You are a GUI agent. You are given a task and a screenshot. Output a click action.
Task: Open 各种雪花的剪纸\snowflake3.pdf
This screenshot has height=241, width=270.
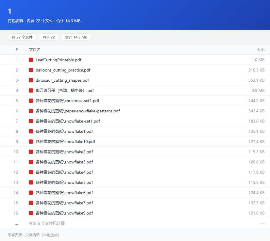(64, 162)
